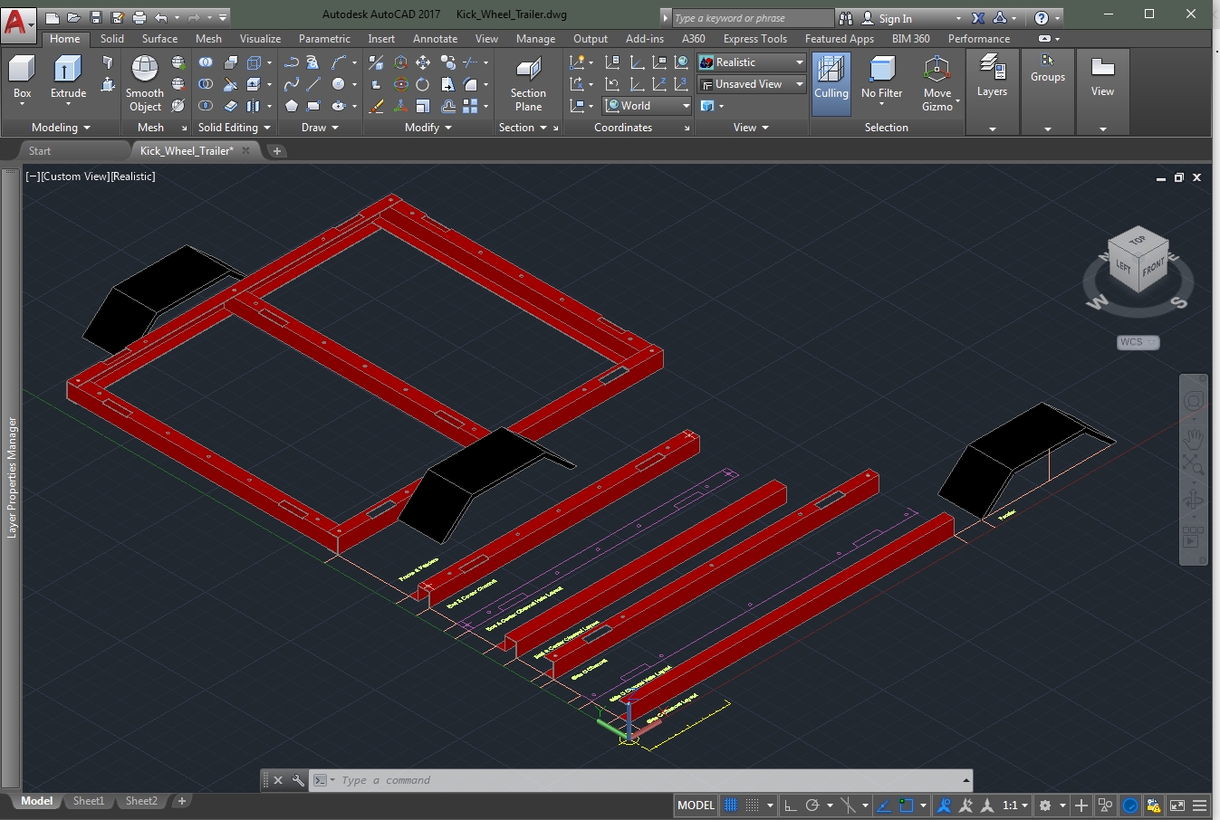Select the Move tool in Modify

coord(423,62)
